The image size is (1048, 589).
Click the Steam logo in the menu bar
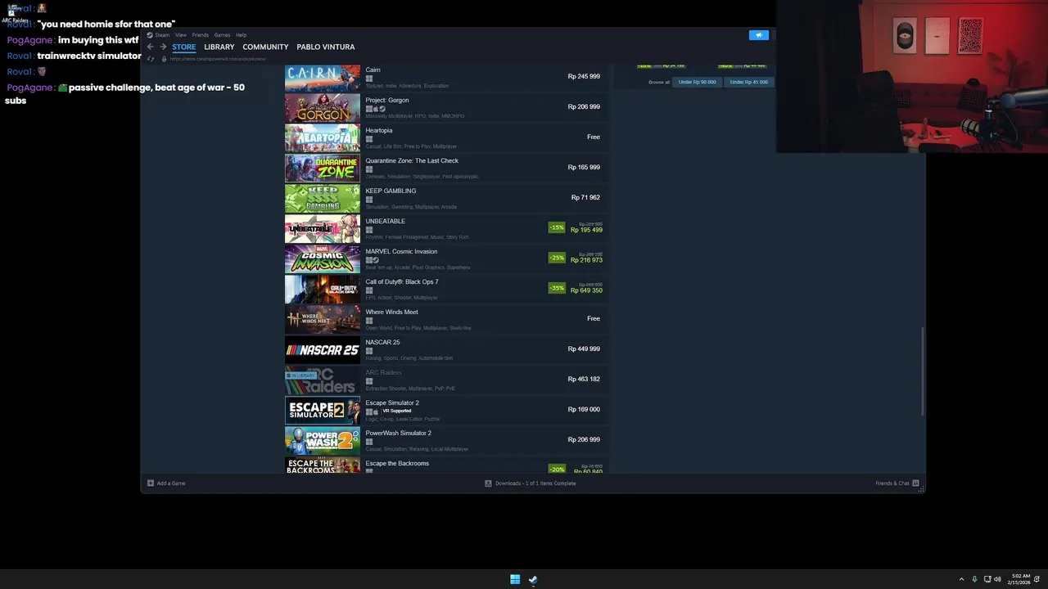[x=150, y=35]
